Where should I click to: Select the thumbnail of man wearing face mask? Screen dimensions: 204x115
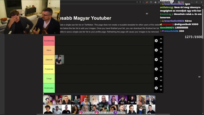141,109
